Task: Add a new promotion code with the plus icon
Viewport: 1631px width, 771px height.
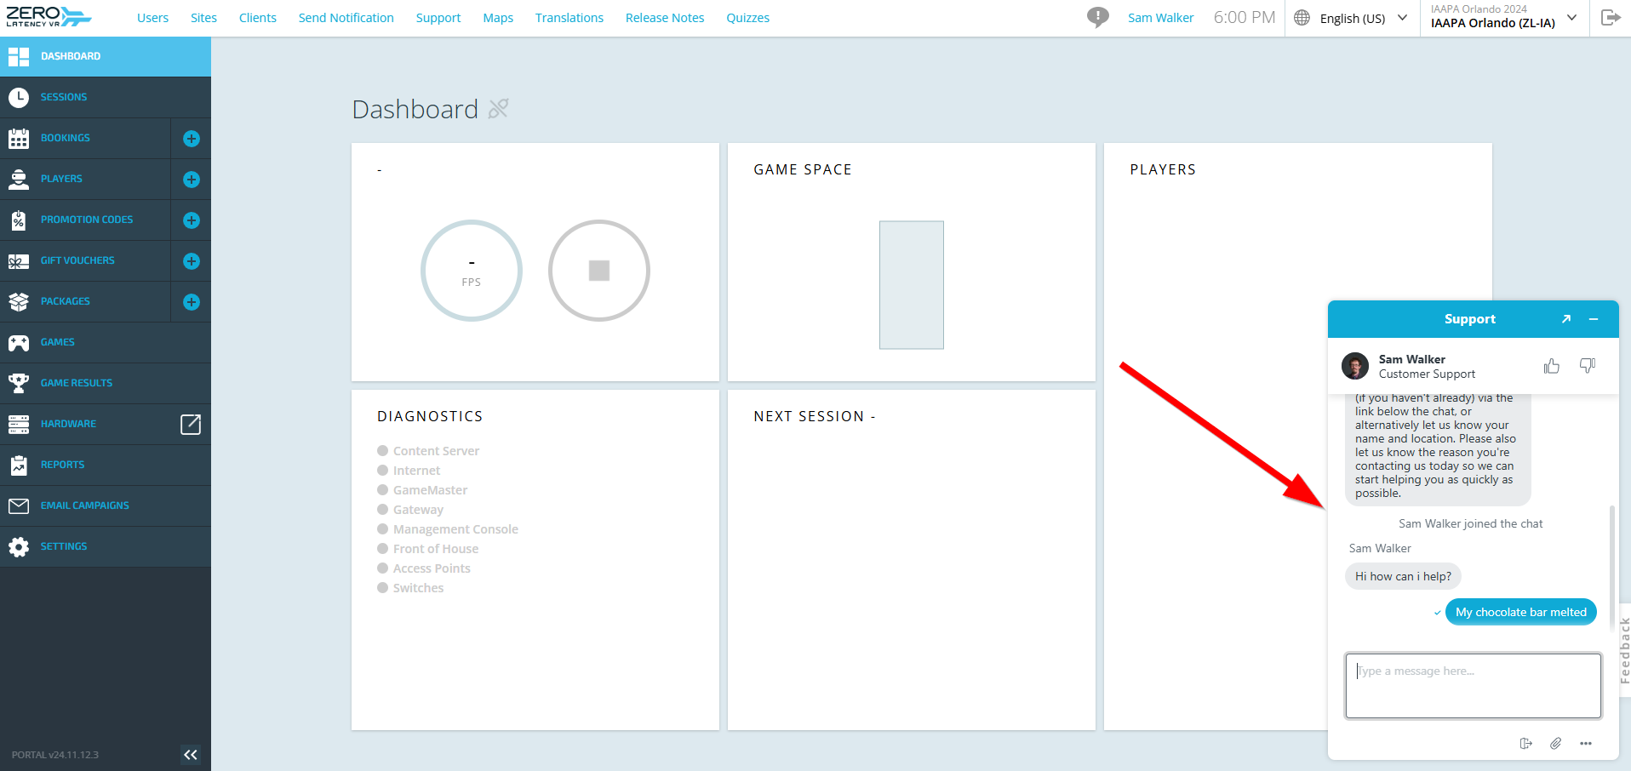Action: click(x=192, y=220)
